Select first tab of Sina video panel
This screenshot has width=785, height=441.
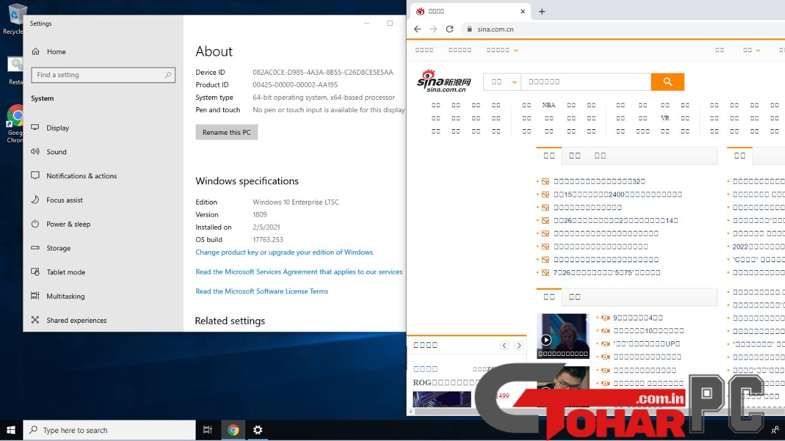pyautogui.click(x=549, y=297)
